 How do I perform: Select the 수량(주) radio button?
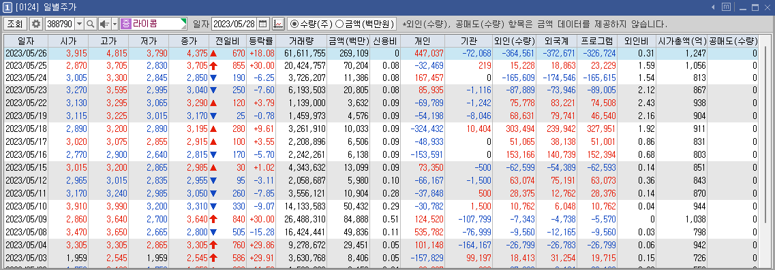point(294,24)
